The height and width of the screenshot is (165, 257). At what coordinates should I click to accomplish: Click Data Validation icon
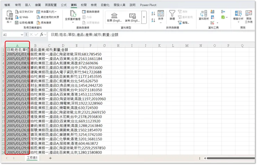(x=213, y=23)
